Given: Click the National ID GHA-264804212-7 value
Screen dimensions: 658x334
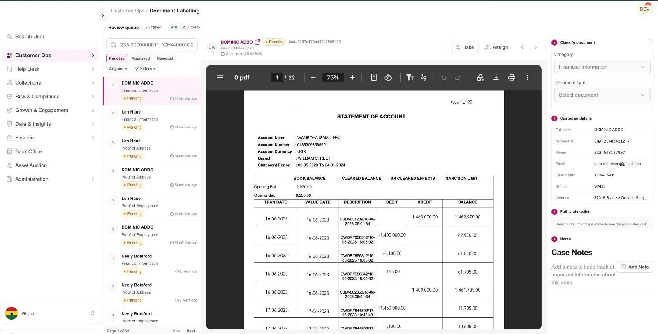Looking at the screenshot, I should [x=612, y=141].
